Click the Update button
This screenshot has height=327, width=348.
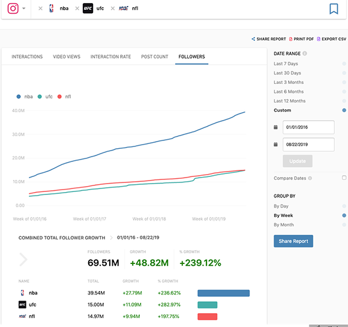(298, 161)
